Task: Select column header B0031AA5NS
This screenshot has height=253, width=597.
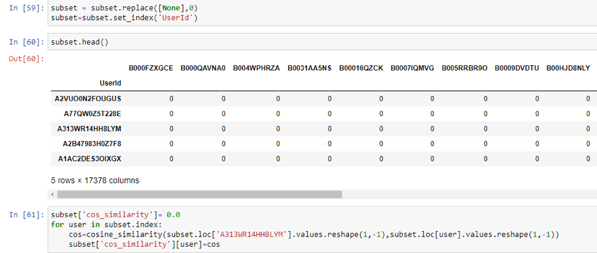Action: point(310,68)
